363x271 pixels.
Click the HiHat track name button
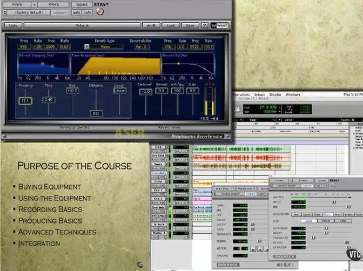tap(158, 182)
